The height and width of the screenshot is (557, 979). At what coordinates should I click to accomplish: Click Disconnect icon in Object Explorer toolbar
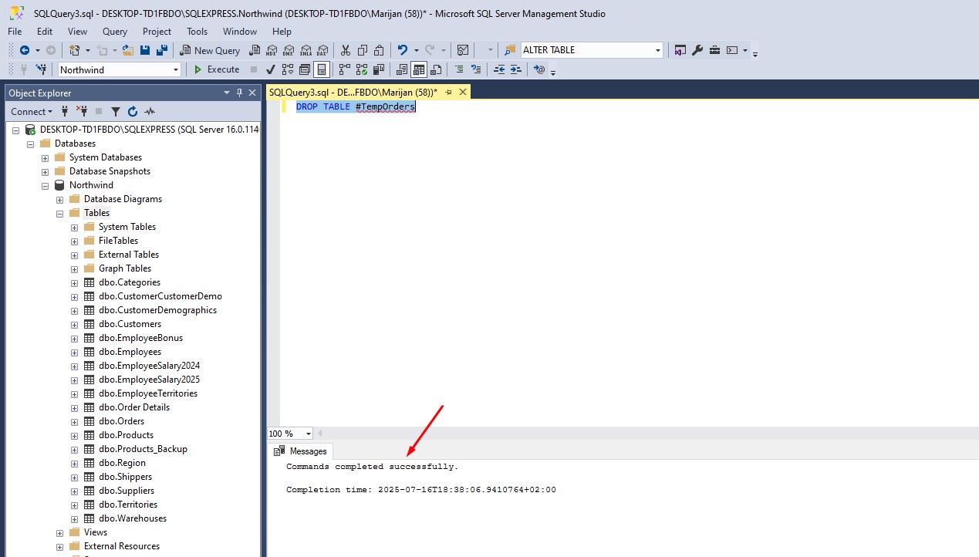[x=82, y=112]
